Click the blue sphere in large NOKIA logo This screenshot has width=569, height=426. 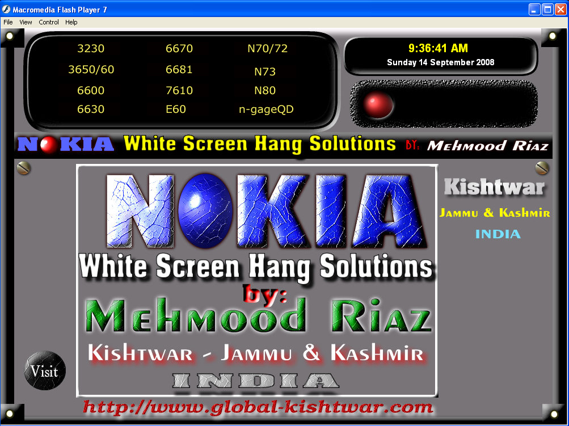coord(206,211)
